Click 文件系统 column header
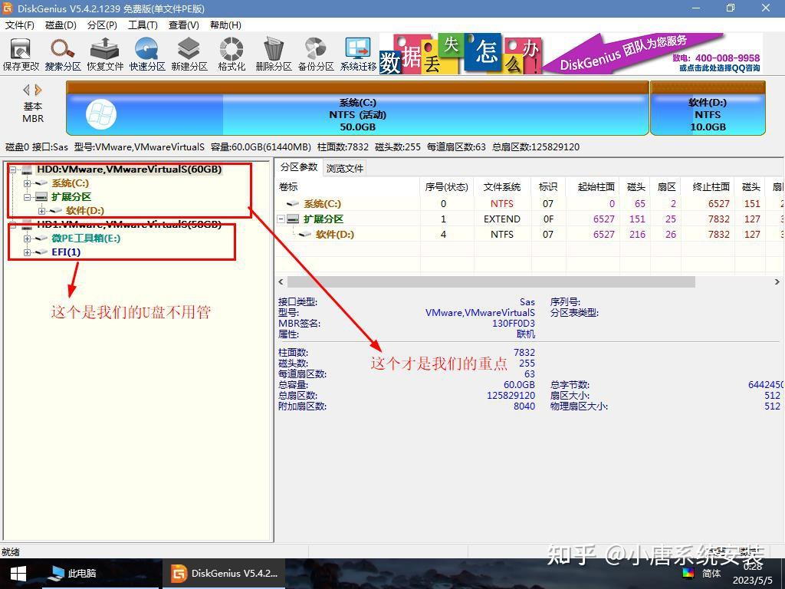 [x=502, y=187]
